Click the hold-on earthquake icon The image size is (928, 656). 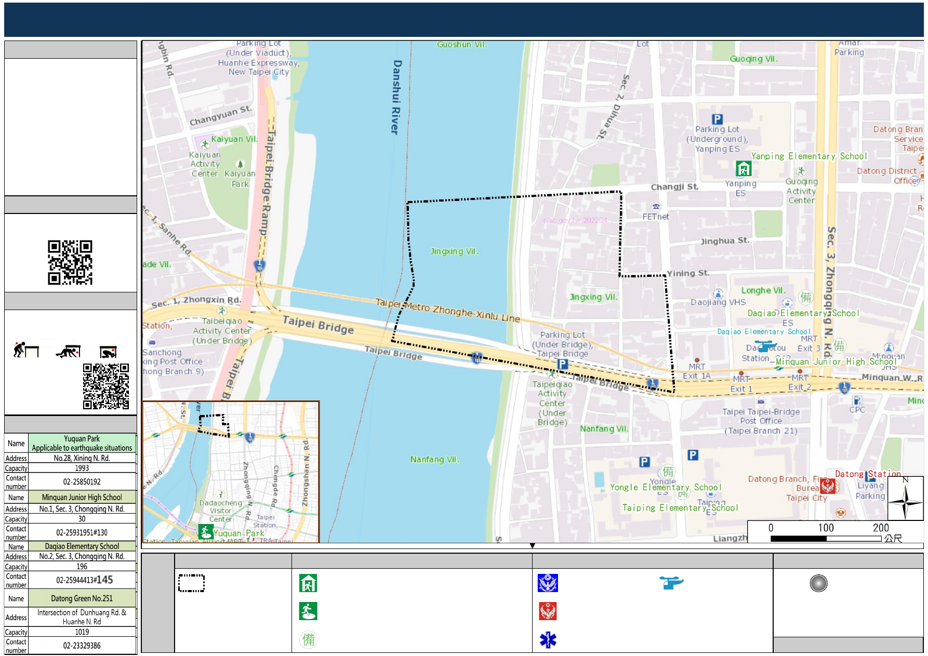pos(108,352)
